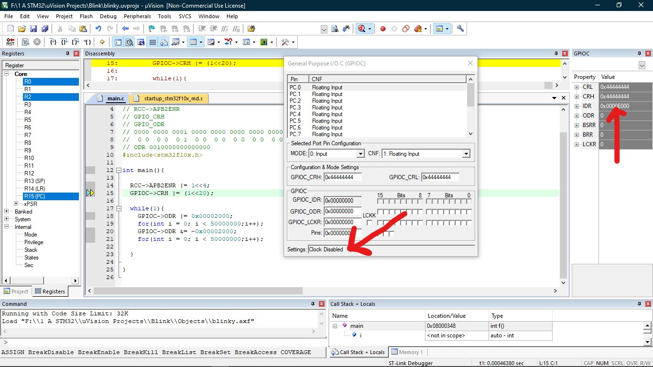Click the red Insert Breakpoint icon
The height and width of the screenshot is (367, 653).
(383, 29)
